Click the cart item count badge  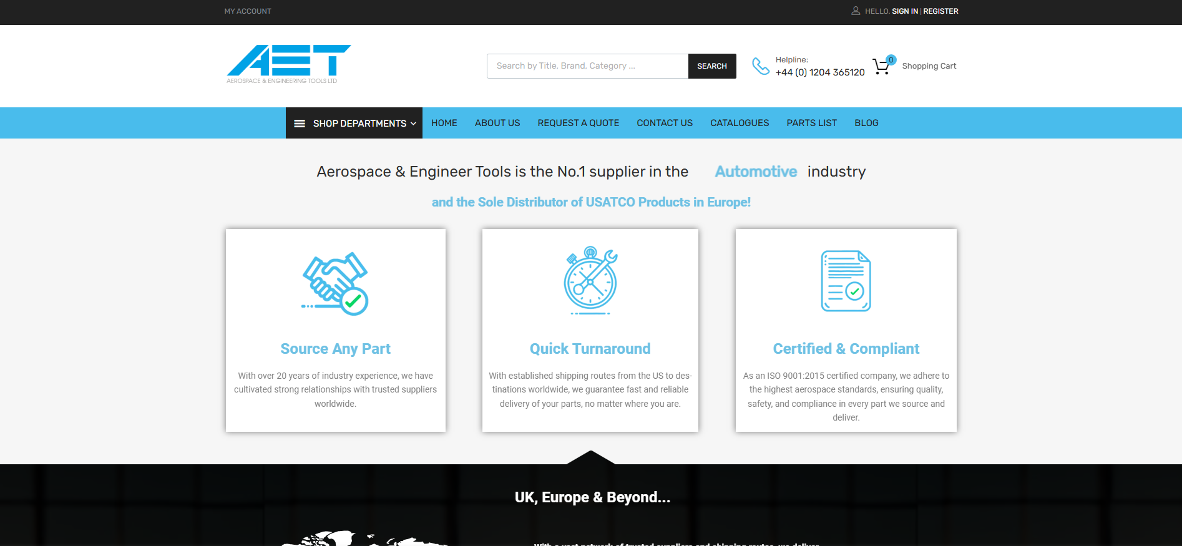click(x=891, y=60)
